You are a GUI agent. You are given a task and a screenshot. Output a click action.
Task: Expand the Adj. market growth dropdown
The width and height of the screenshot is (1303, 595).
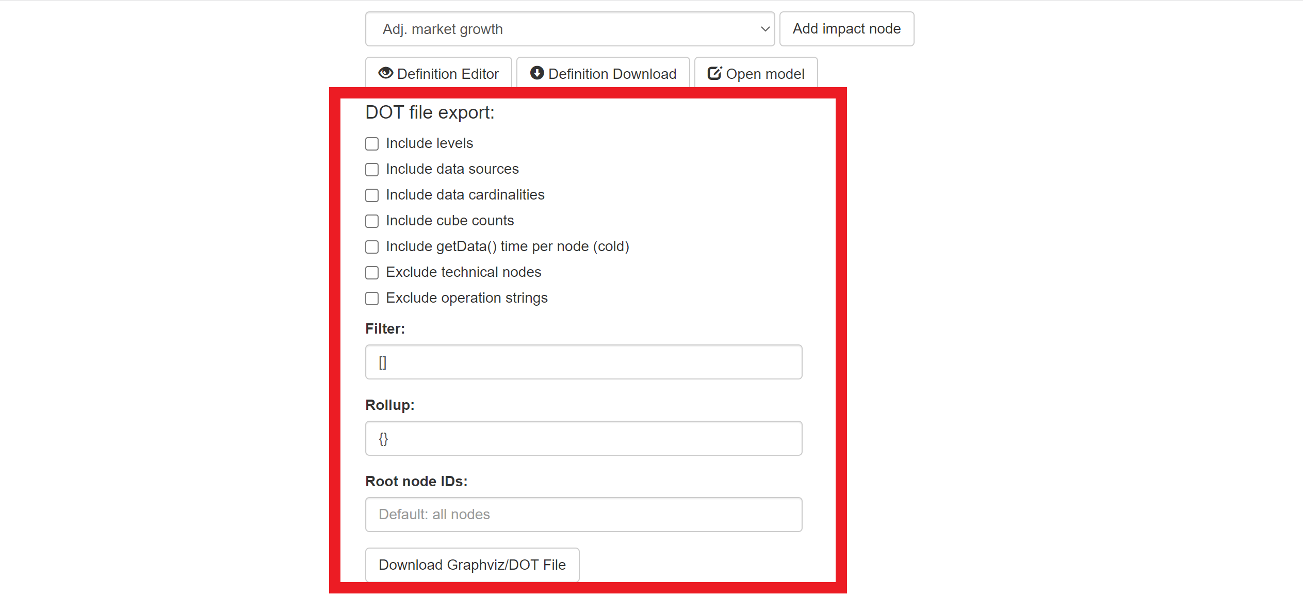pyautogui.click(x=569, y=29)
